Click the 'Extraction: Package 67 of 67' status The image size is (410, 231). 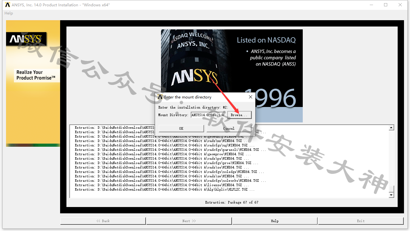pyautogui.click(x=232, y=202)
